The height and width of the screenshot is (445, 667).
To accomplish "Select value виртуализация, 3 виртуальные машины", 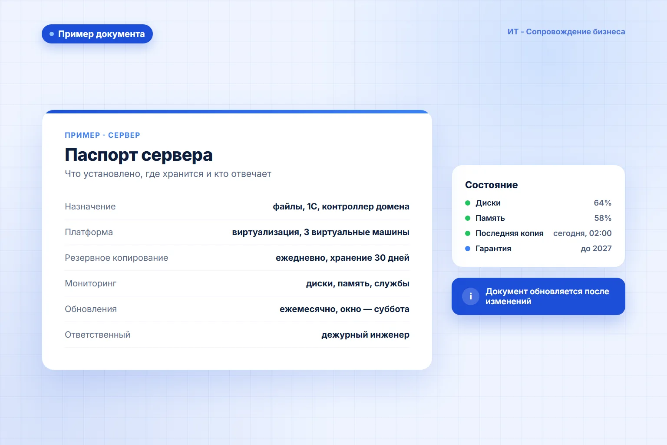I will coord(320,232).
